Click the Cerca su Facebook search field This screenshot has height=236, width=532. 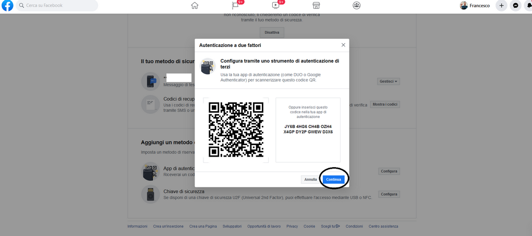(57, 5)
